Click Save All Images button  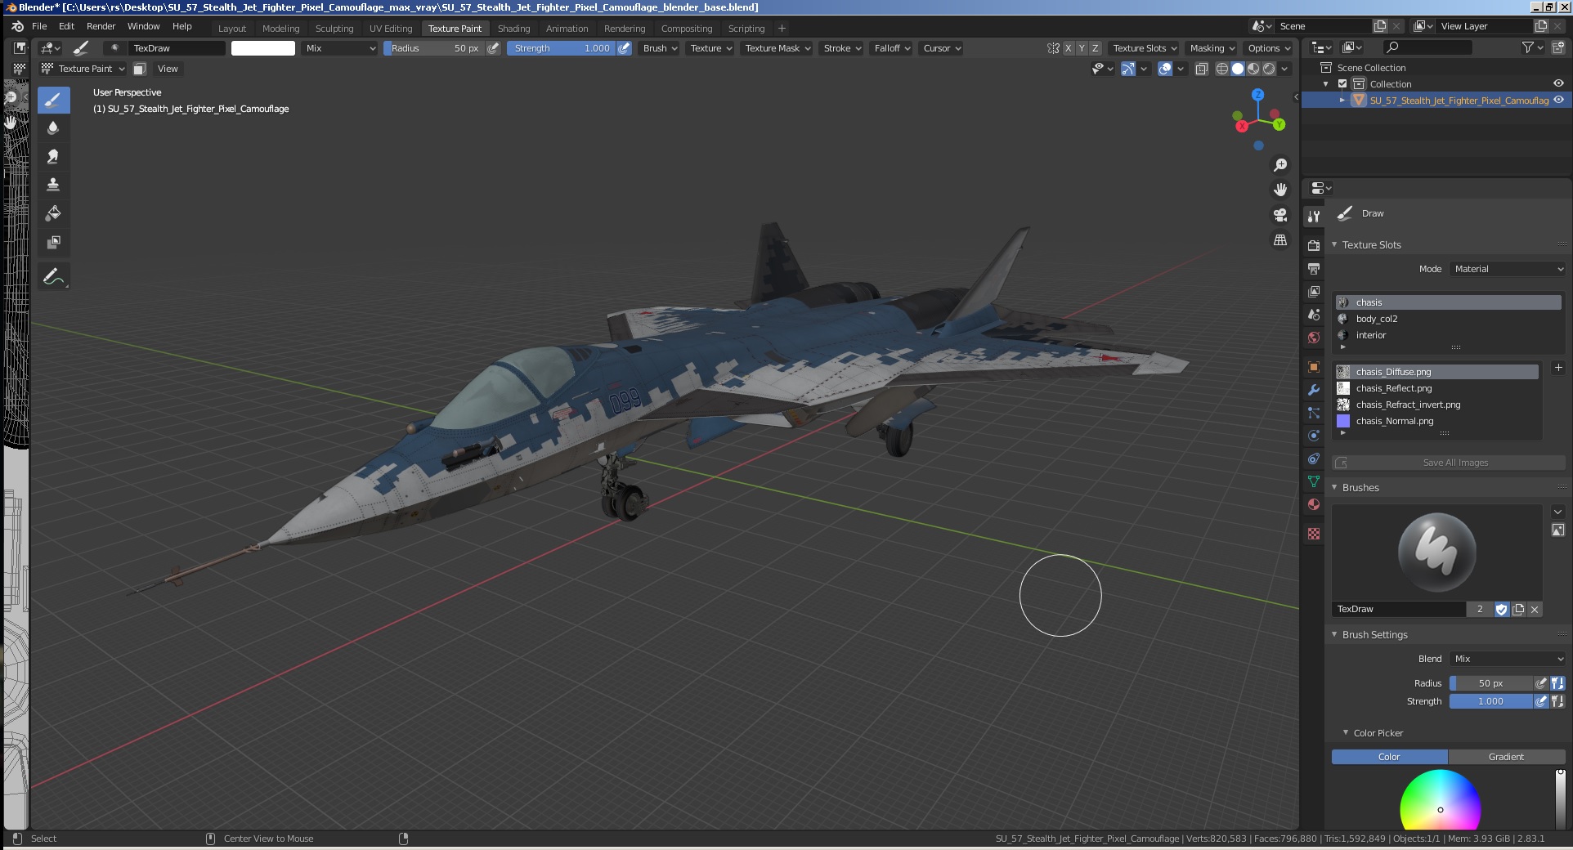tap(1449, 463)
